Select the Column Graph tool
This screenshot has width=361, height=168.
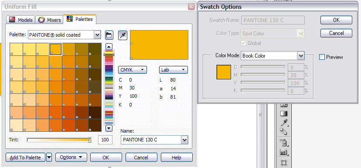284,152
